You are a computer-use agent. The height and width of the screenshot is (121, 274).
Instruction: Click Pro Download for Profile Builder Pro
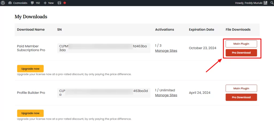241,97
